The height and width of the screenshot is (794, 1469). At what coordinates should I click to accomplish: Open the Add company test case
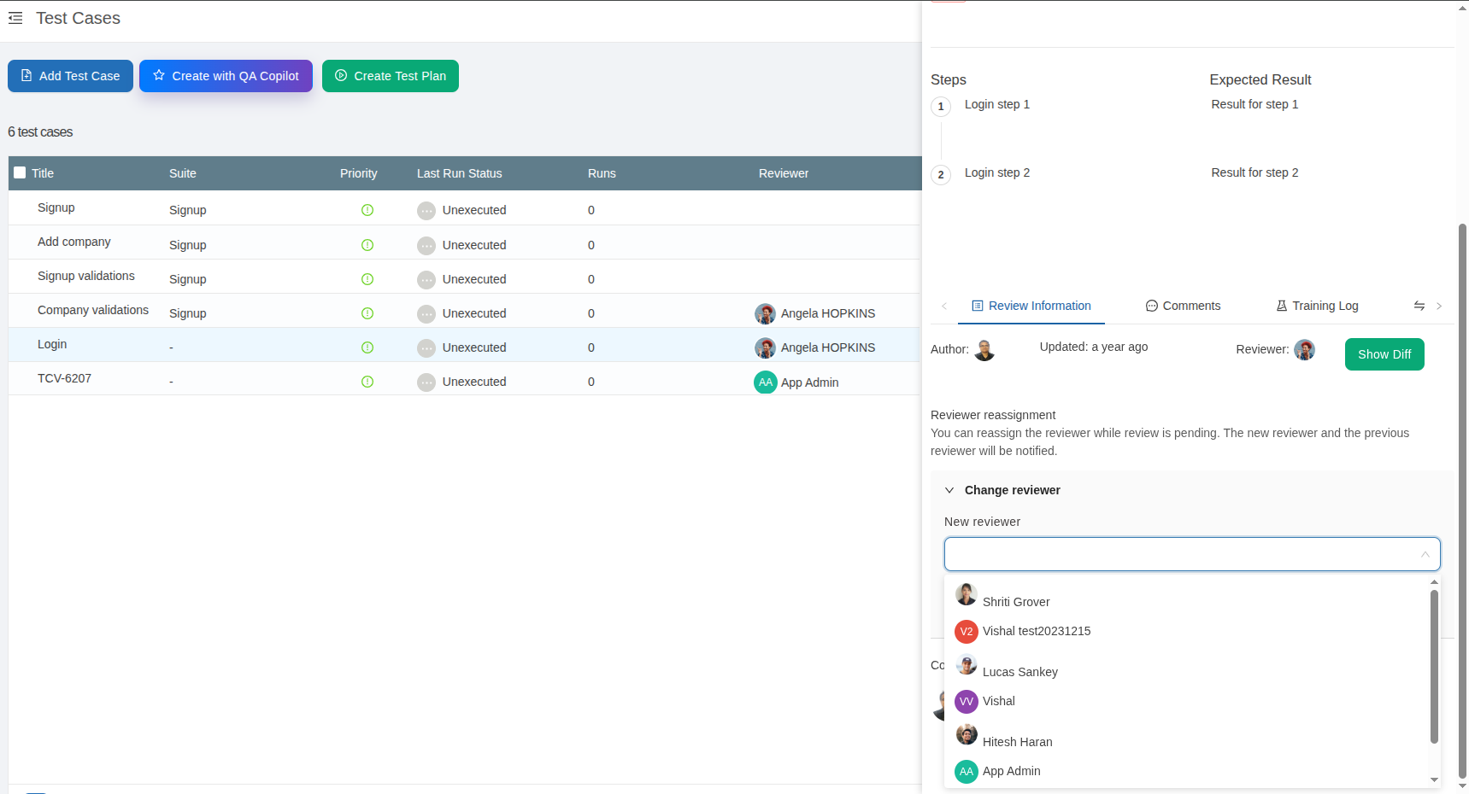(74, 242)
